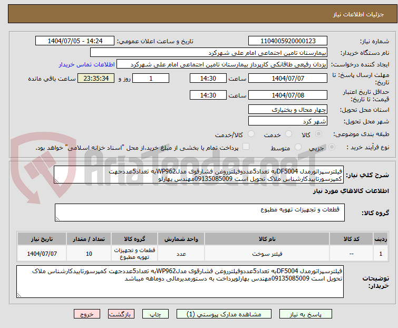398x328 pixels.
Task: Click the price validity date 1404/07/08 field
Action: point(288,95)
